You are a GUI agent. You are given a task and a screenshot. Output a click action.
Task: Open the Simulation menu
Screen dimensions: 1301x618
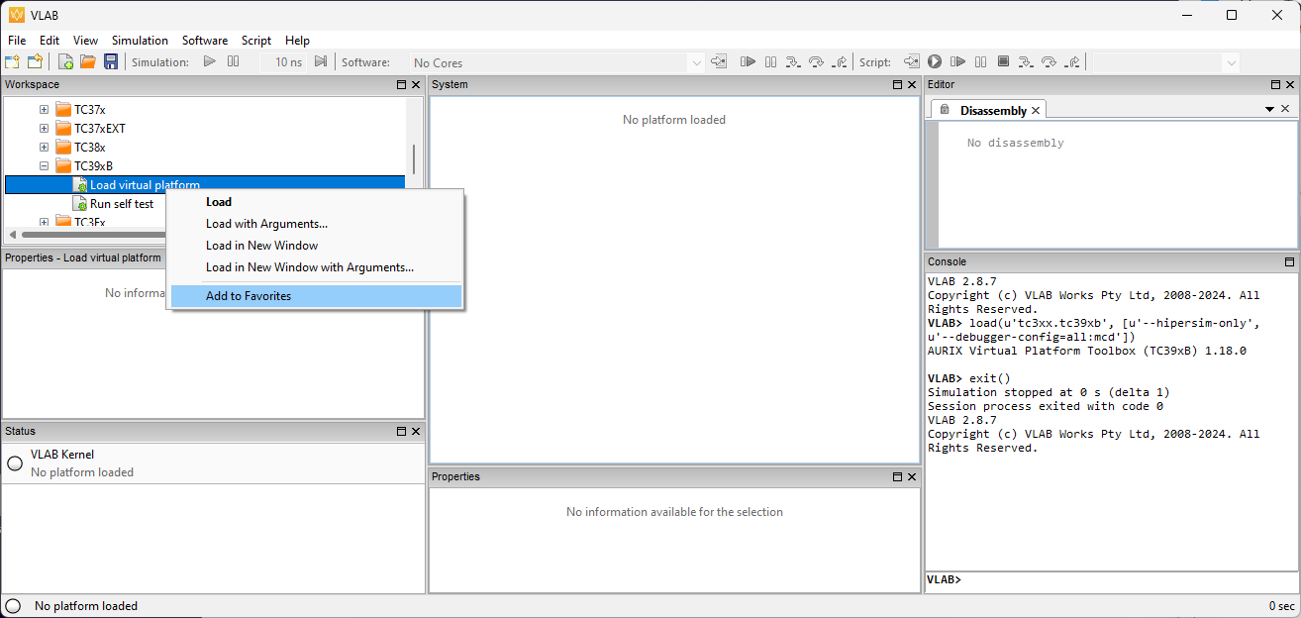140,41
